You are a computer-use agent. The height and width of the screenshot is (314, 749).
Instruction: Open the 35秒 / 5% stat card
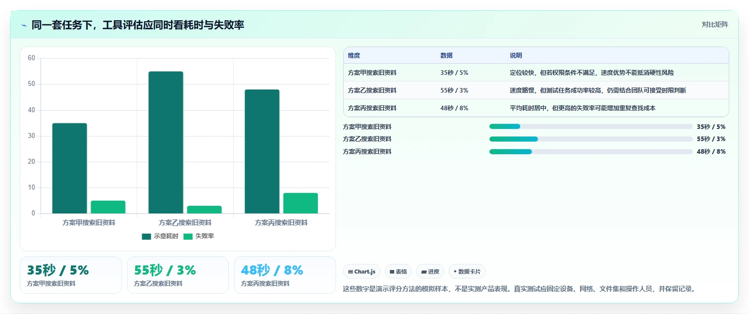[71, 275]
